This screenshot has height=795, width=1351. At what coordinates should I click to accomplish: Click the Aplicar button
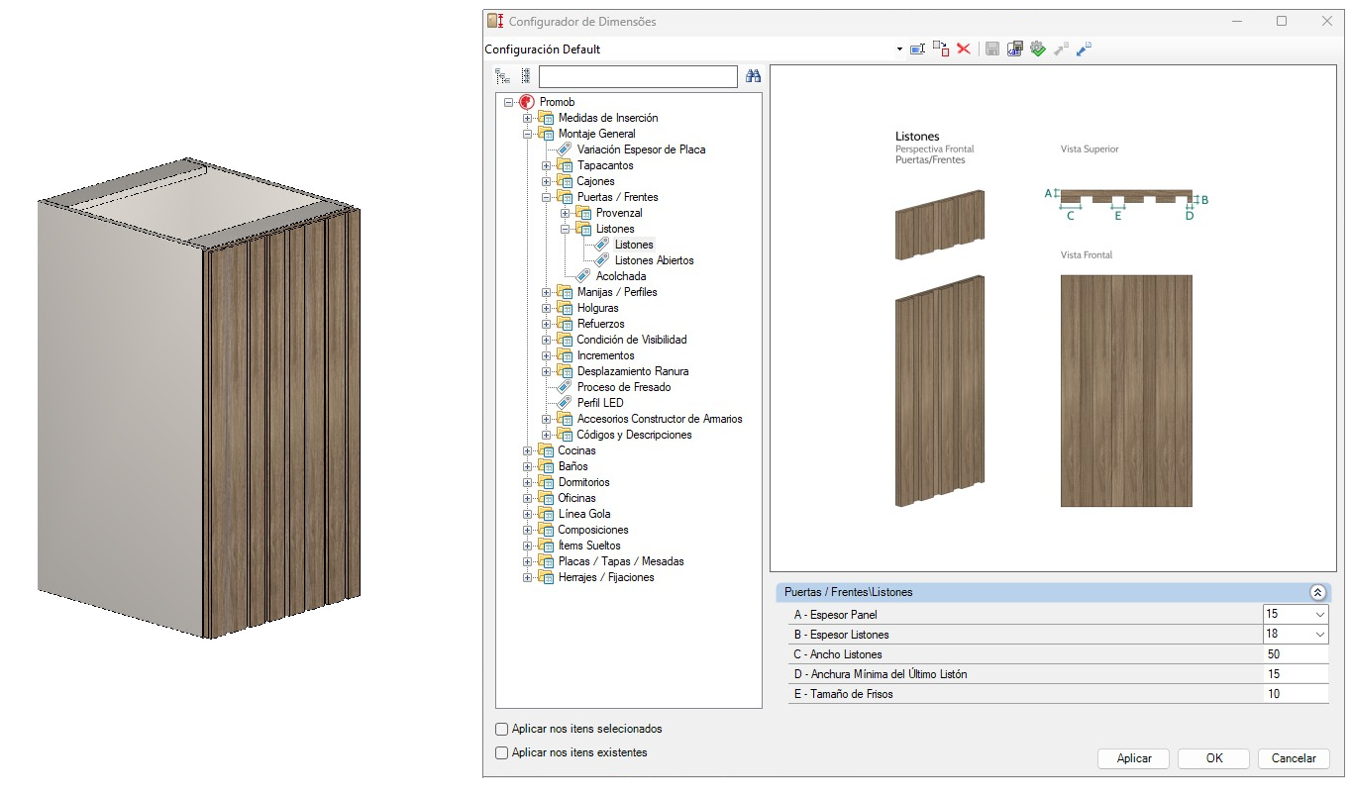(x=1133, y=758)
